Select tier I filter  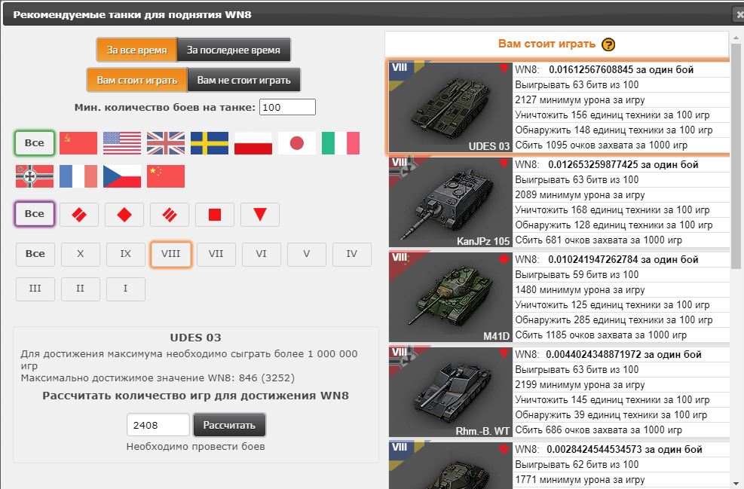coord(126,289)
